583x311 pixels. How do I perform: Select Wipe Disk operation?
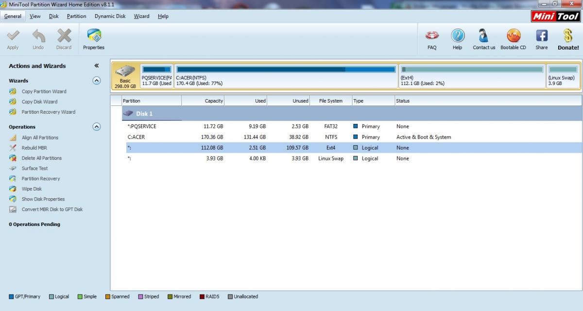tap(32, 189)
